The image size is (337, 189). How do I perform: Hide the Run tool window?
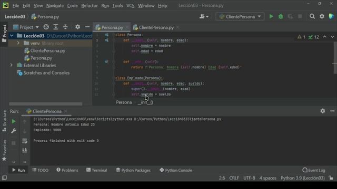pyautogui.click(x=332, y=111)
